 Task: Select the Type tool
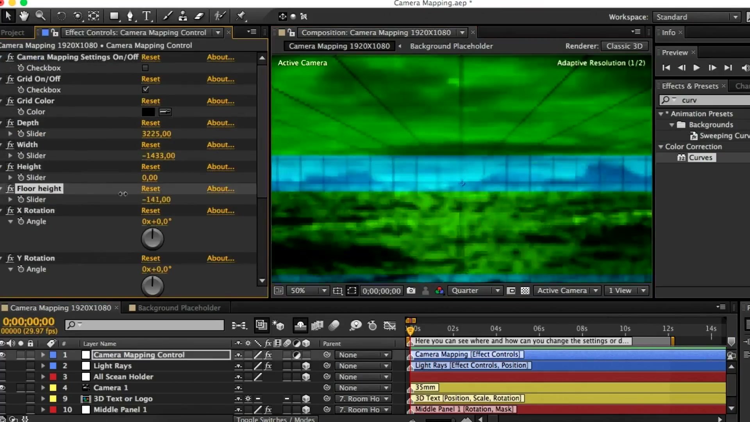(x=146, y=16)
